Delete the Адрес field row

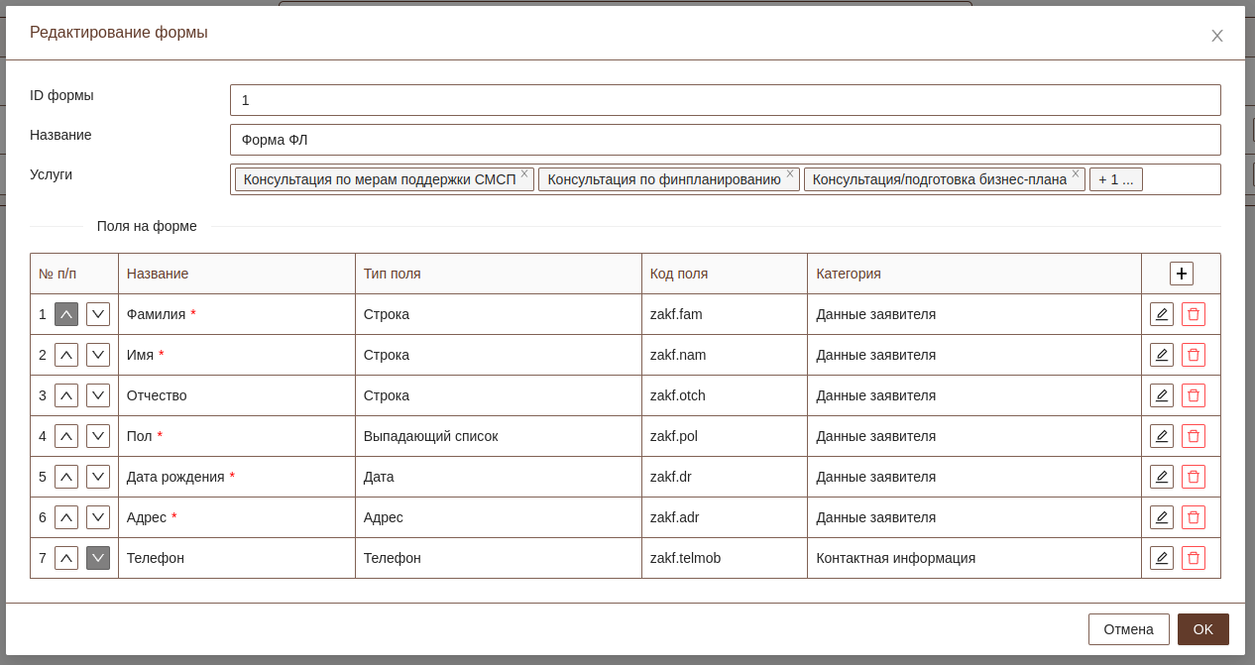point(1193,517)
